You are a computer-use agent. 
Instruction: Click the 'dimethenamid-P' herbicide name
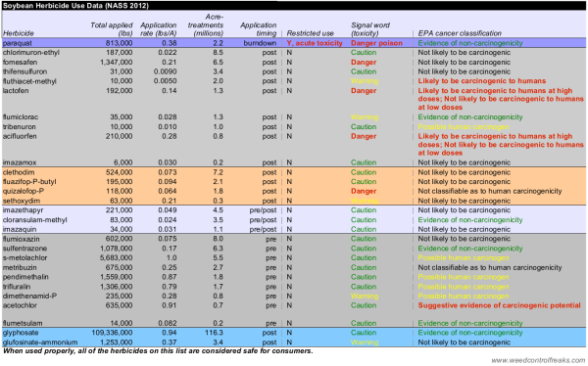30,296
